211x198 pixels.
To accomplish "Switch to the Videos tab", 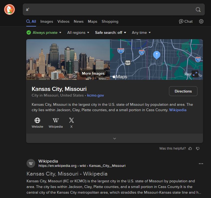I will pos(63,22).
